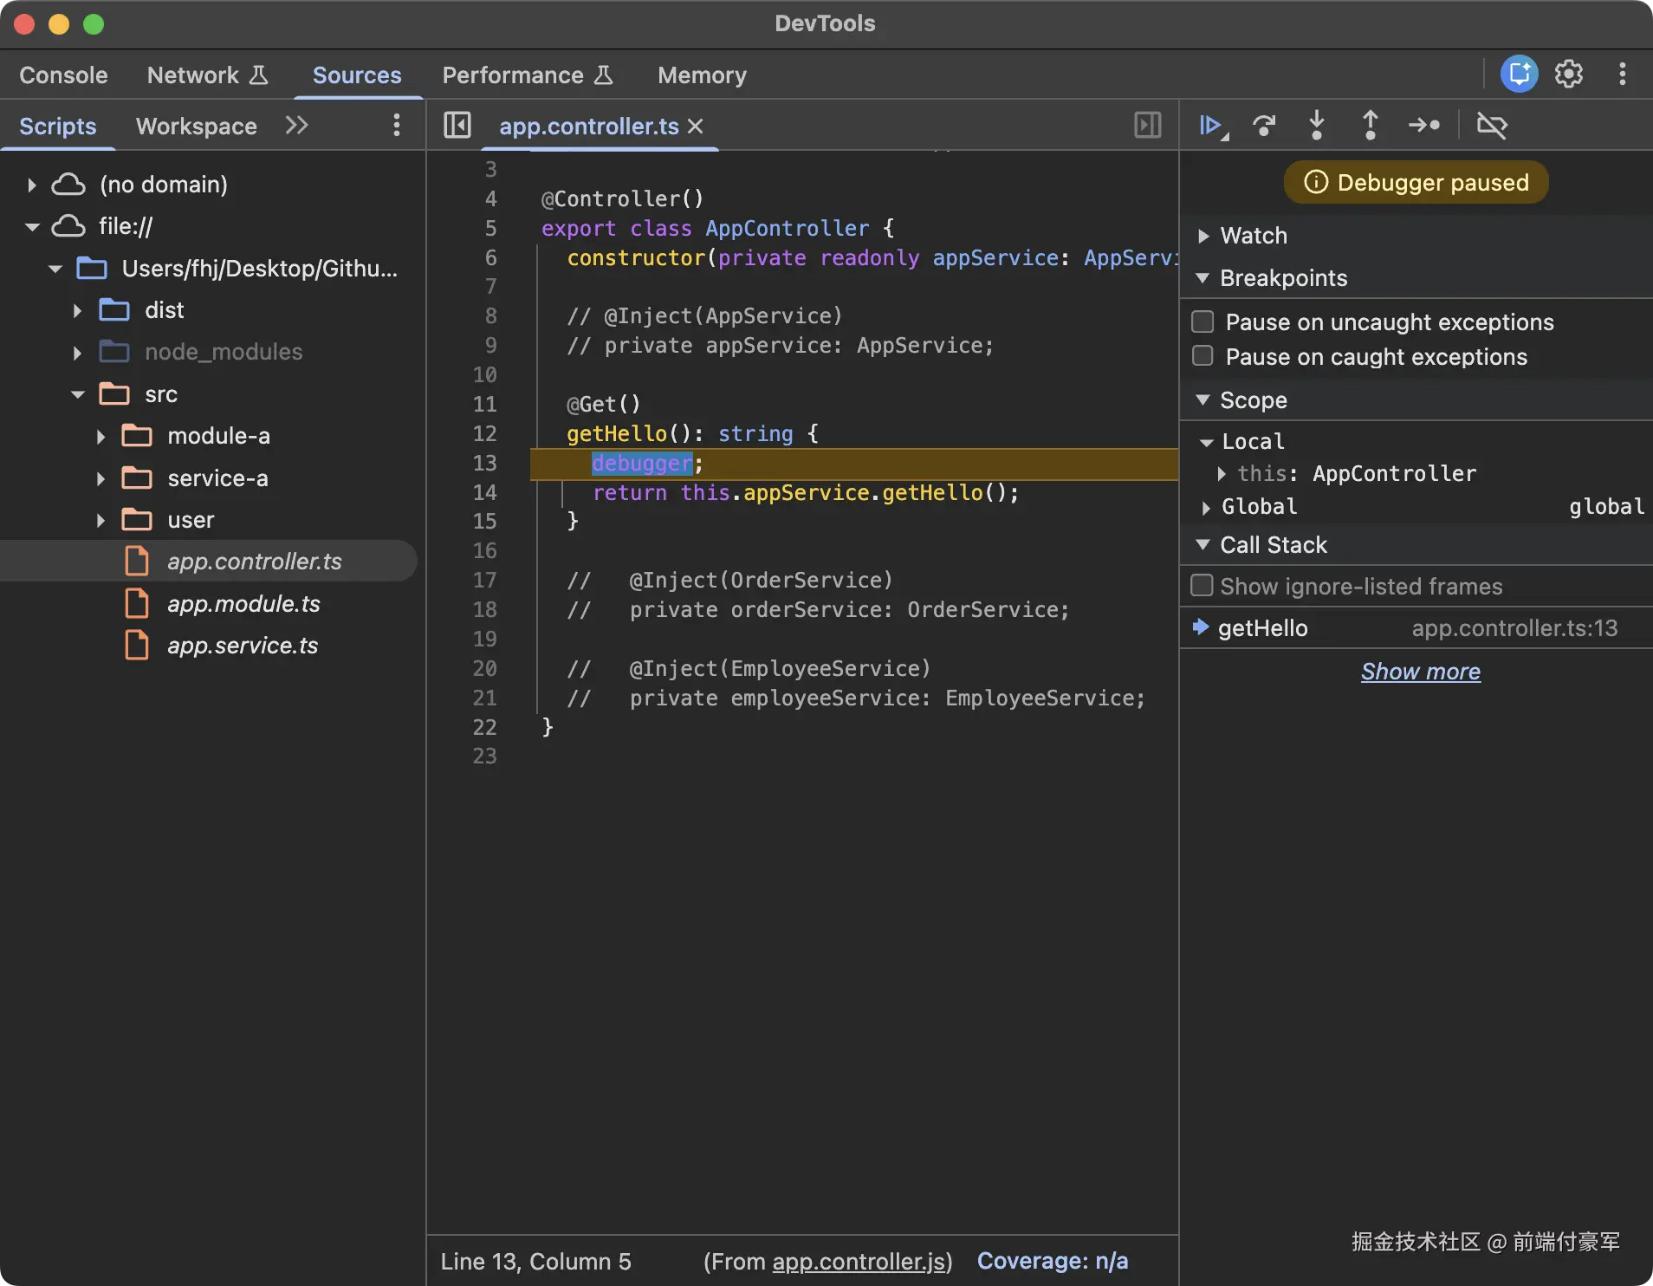Click the single Step icon in debugger toolbar
Image resolution: width=1653 pixels, height=1286 pixels.
[x=1423, y=126]
